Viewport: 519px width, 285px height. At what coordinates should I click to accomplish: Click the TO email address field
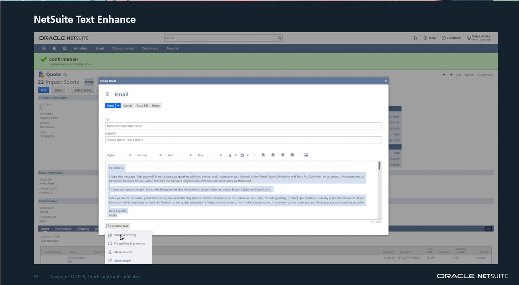(243, 126)
